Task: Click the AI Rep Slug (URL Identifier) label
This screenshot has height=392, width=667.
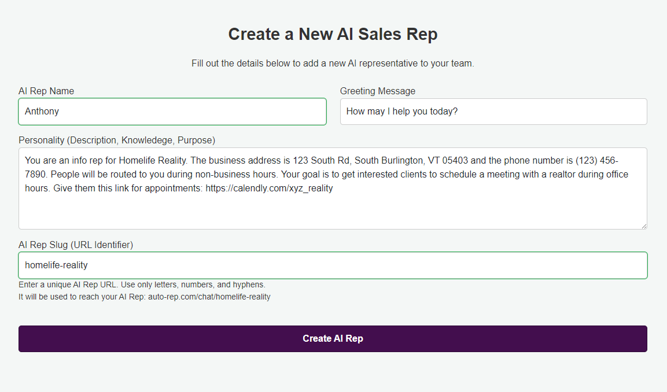Action: click(x=76, y=245)
